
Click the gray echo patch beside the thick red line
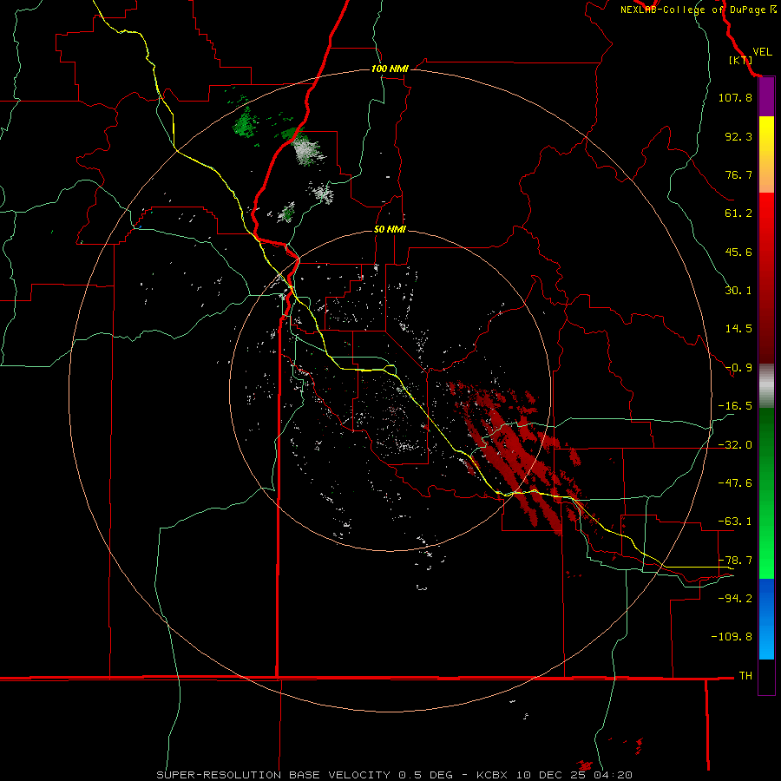coord(307,149)
